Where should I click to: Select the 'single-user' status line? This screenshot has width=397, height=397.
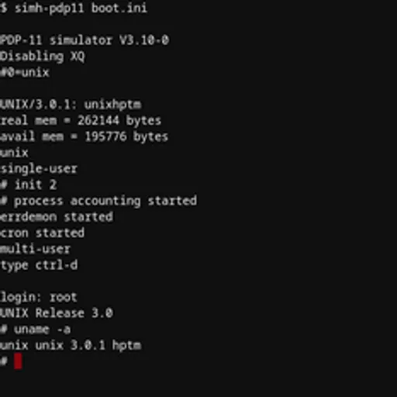(x=39, y=169)
